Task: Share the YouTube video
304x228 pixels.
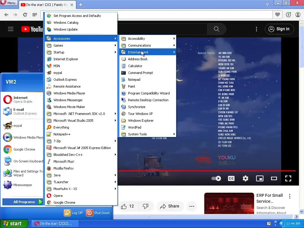Action: 170,206
